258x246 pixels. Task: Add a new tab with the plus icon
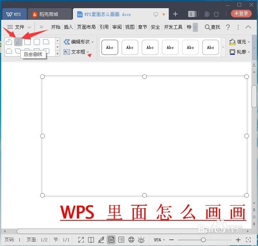tap(175, 14)
